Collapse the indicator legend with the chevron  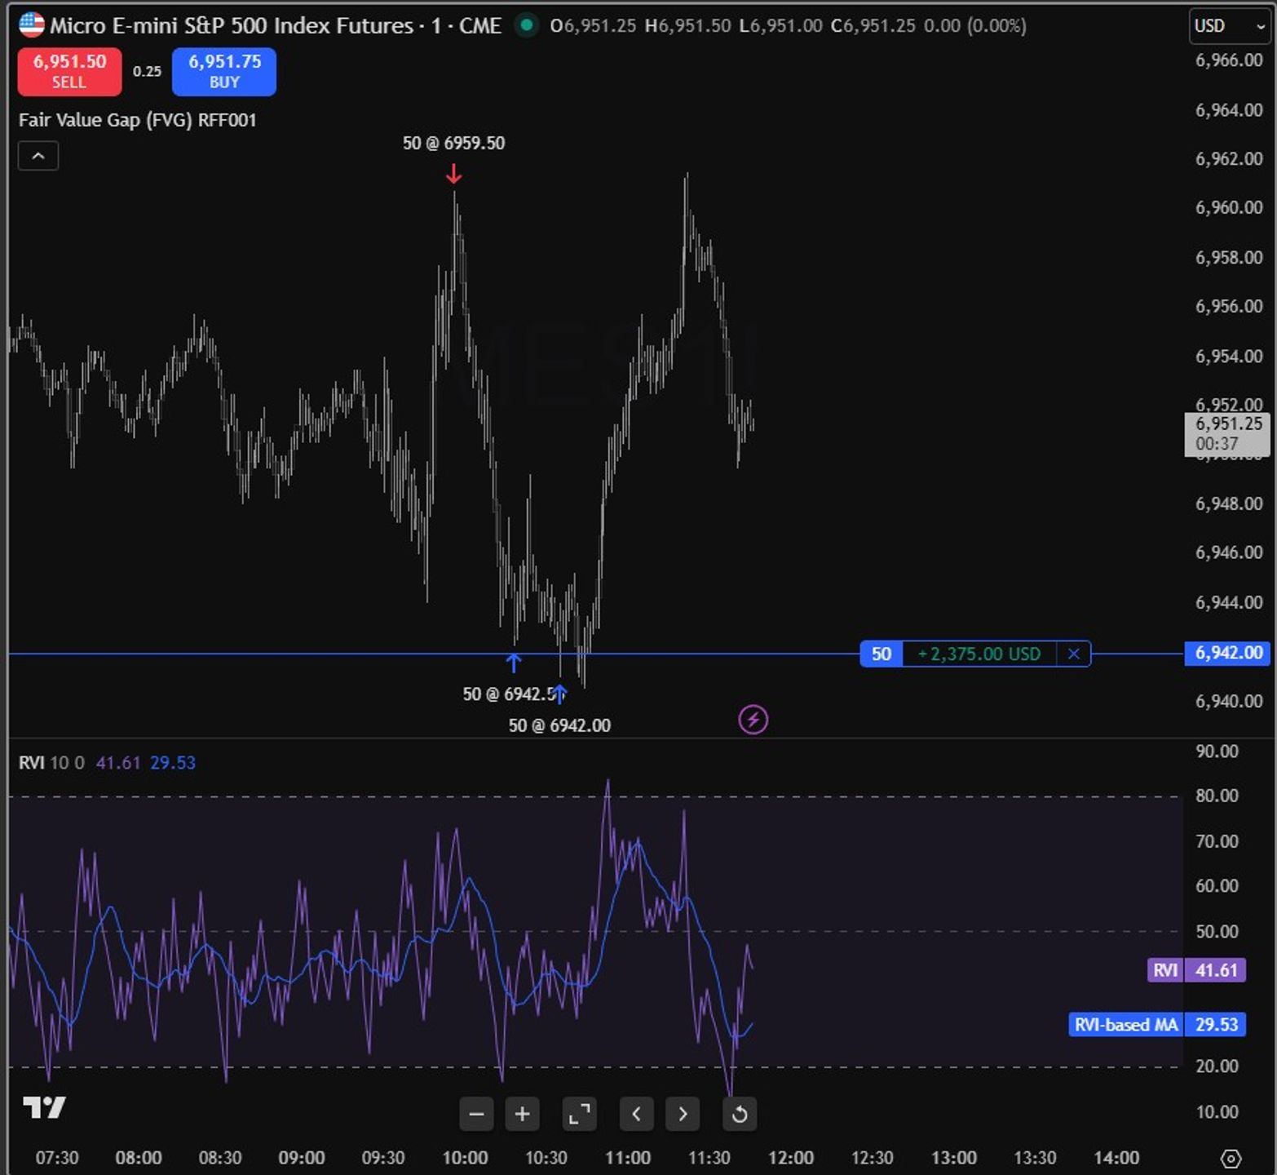tap(38, 156)
